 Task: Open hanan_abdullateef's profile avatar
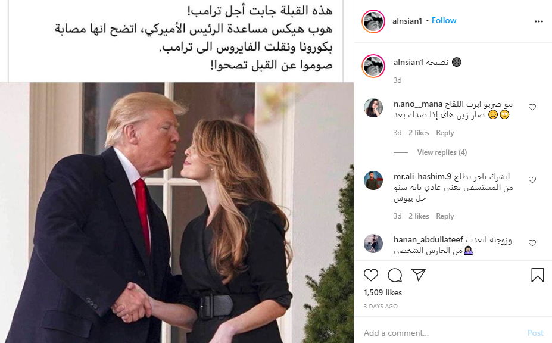373,244
